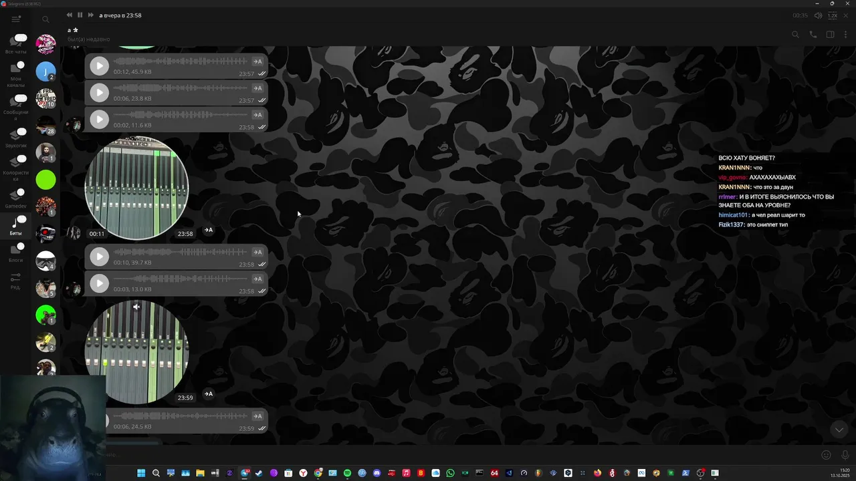The width and height of the screenshot is (856, 481).
Task: Open Discord from the taskbar
Action: coord(377,473)
